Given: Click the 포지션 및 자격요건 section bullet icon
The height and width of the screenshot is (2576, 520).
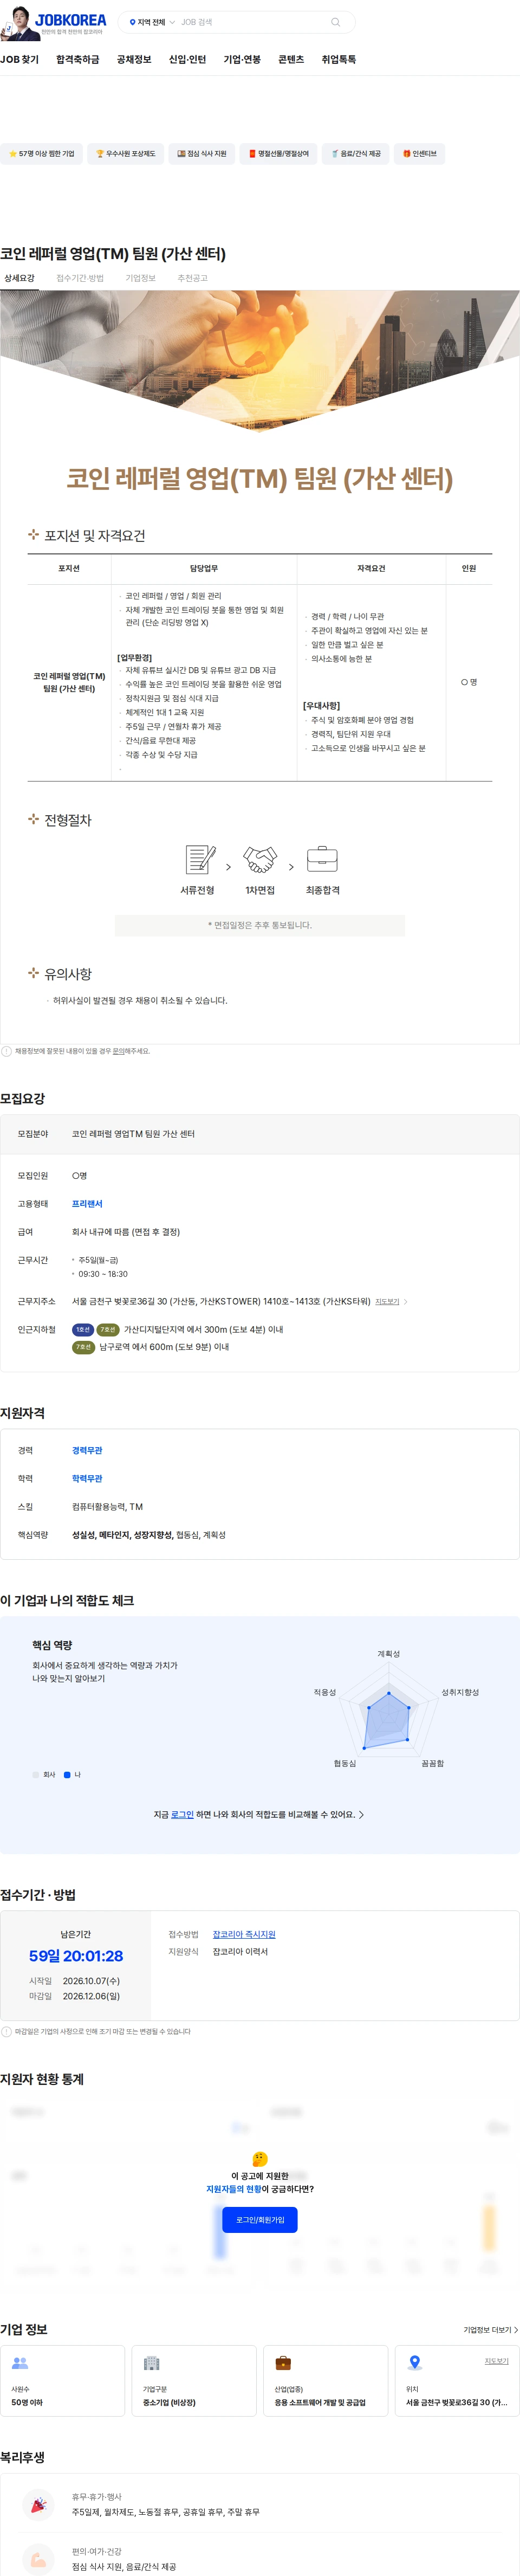Looking at the screenshot, I should tap(33, 535).
